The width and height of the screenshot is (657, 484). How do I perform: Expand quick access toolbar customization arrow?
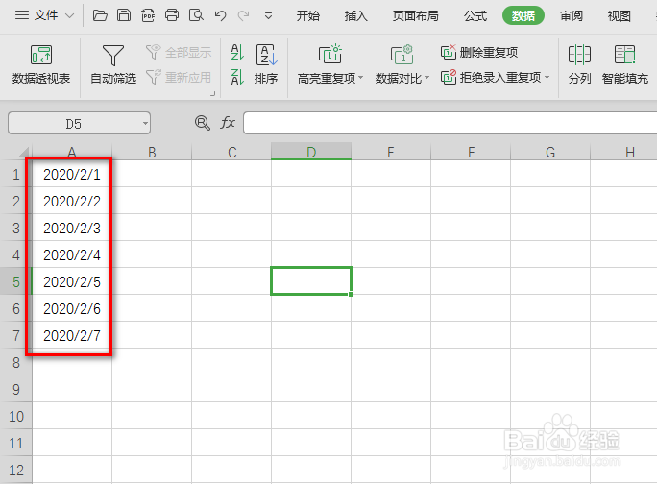pos(269,16)
